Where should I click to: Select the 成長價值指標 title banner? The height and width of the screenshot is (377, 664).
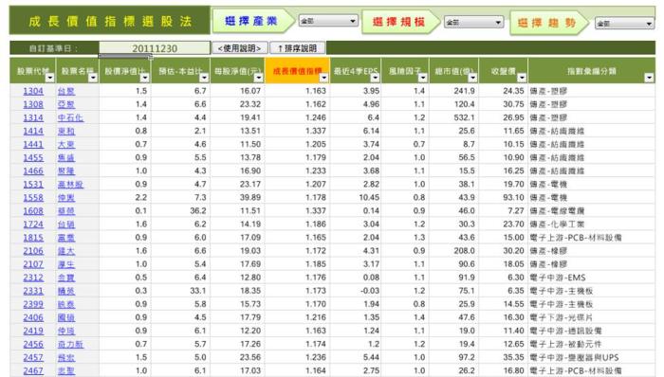point(110,20)
